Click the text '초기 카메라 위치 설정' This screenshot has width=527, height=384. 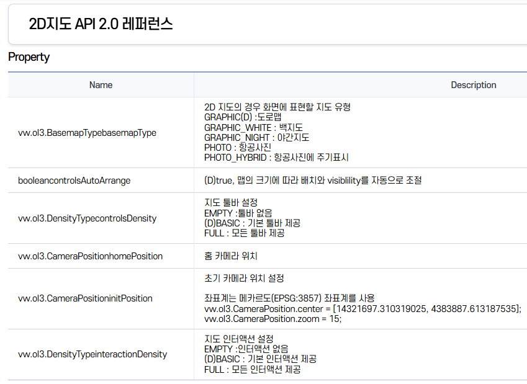coord(244,278)
